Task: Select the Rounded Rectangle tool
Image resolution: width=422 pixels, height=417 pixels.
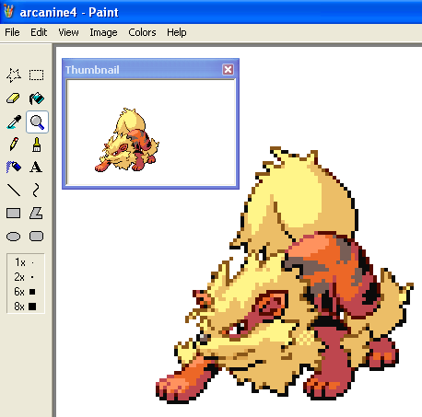Action: 36,237
